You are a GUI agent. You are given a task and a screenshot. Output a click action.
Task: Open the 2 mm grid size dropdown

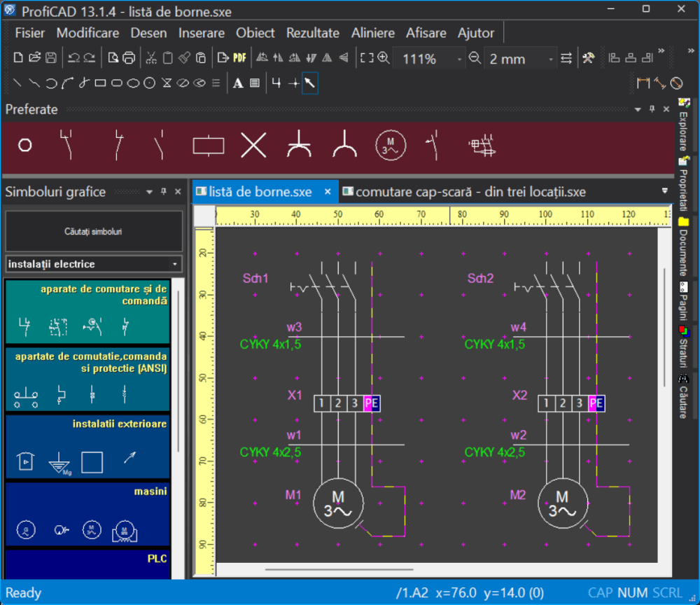(551, 59)
